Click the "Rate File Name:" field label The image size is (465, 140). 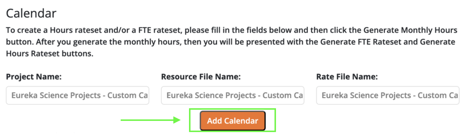tap(347, 77)
